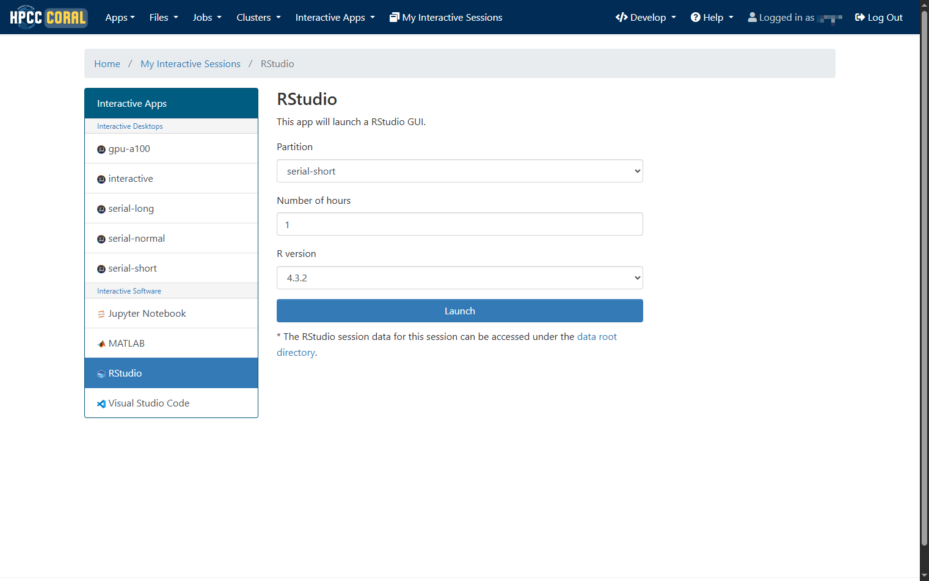Viewport: 929px width, 581px height.
Task: Click the RStudio icon in sidebar
Action: (101, 374)
